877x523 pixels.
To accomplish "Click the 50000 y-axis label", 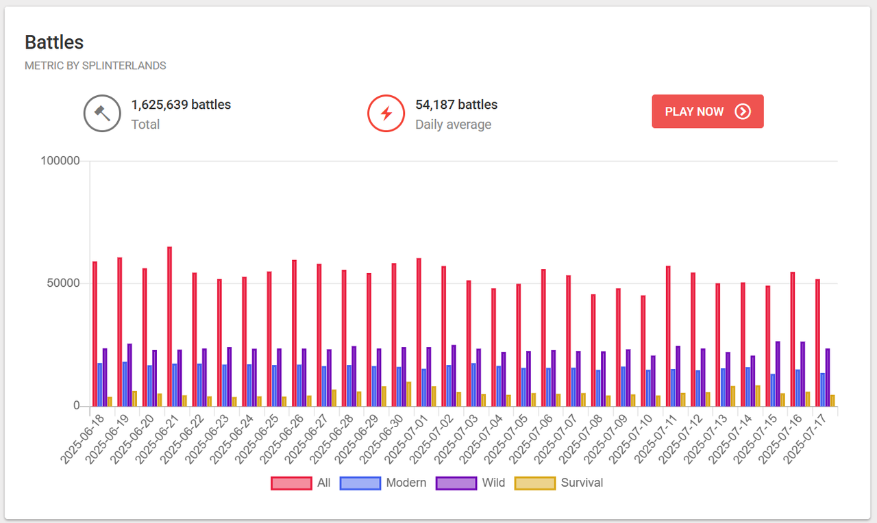I will tap(64, 283).
